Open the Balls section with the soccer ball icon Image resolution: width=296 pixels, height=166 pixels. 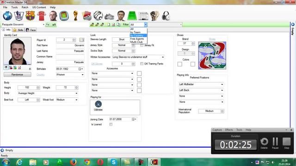[x=98, y=16]
